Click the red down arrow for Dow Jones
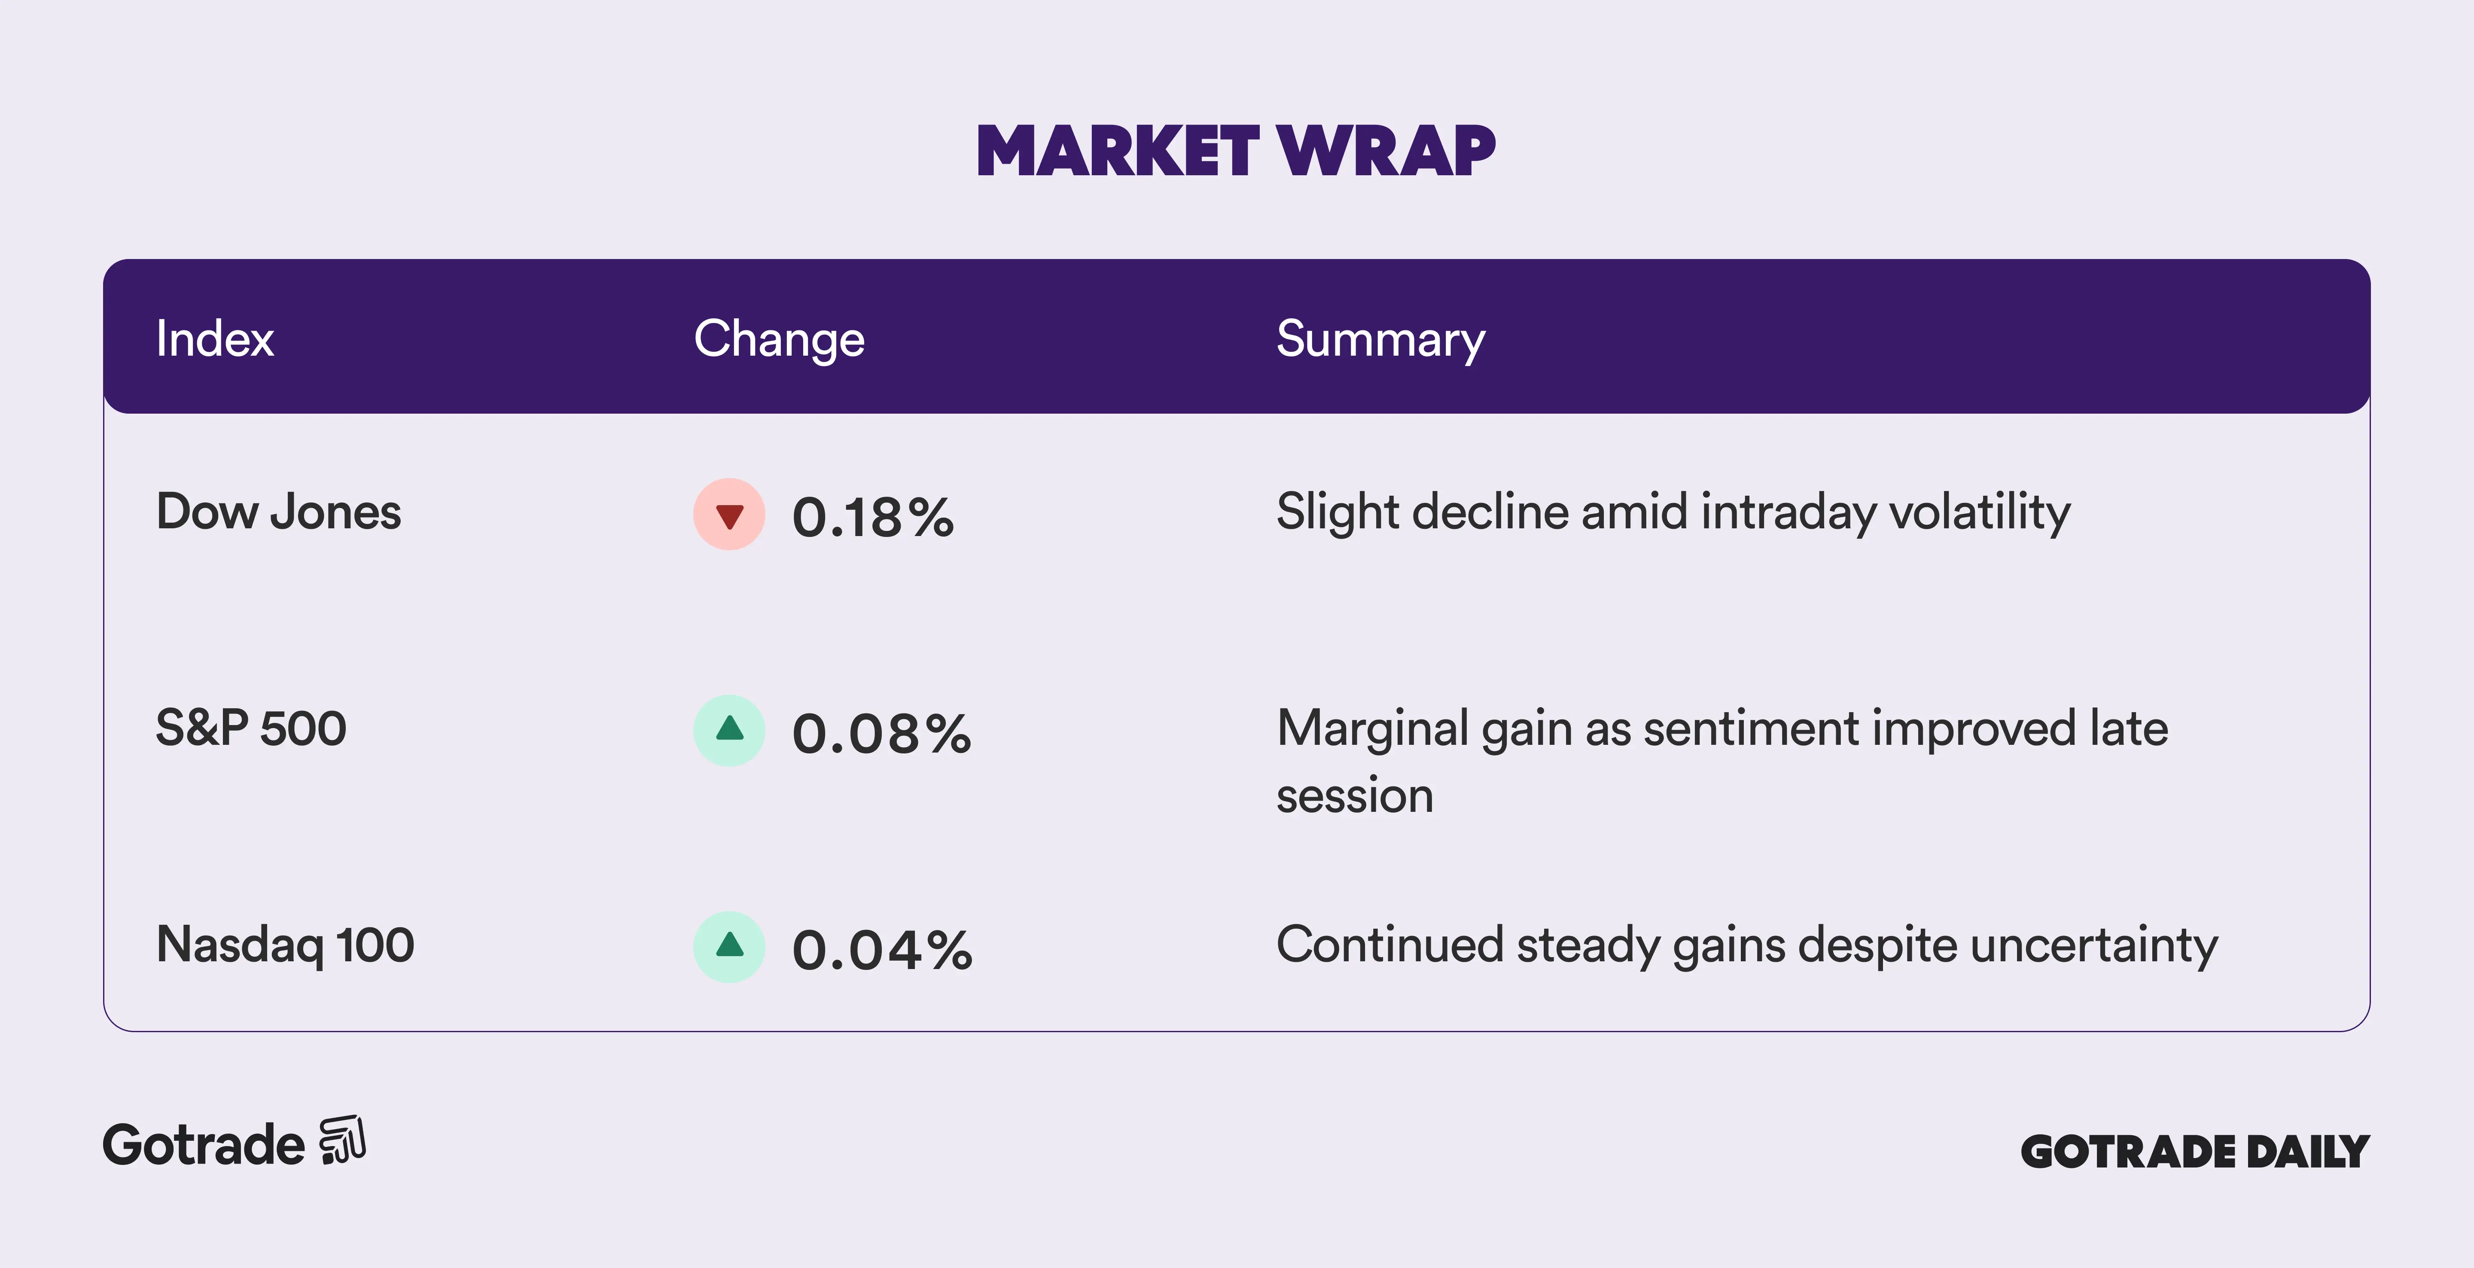Image resolution: width=2474 pixels, height=1268 pixels. [729, 515]
